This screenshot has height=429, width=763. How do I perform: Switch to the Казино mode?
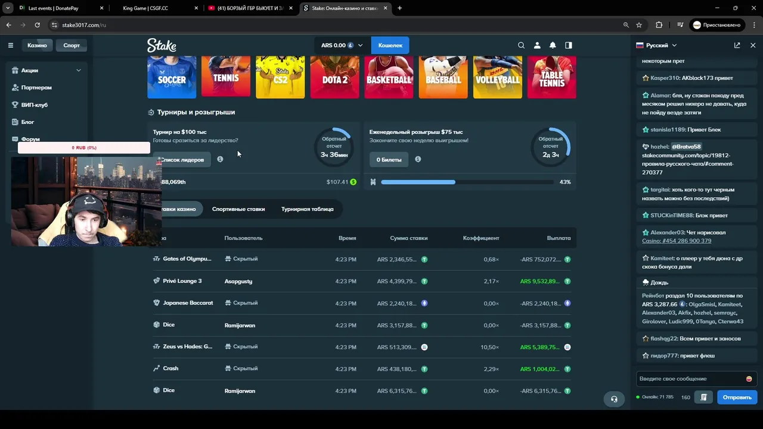point(37,45)
